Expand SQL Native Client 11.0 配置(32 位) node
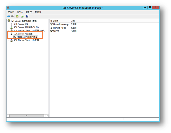The image size is (171, 133). [x=8, y=31]
